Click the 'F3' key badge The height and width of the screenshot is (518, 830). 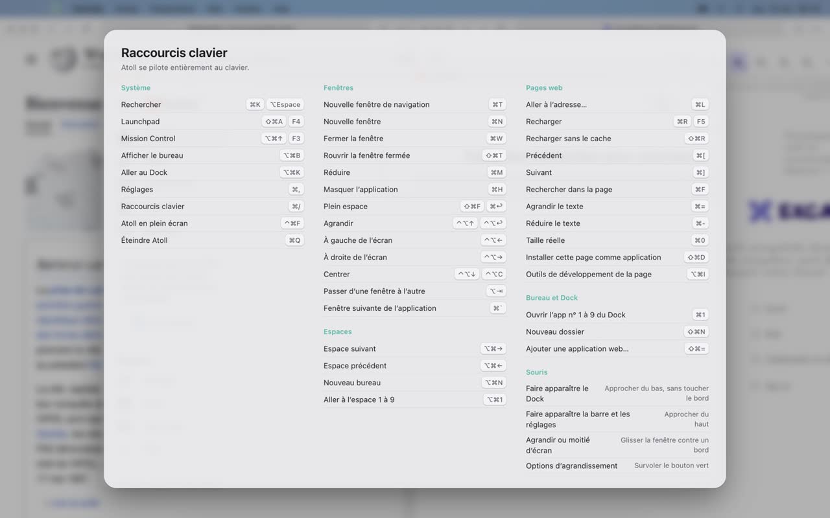click(x=296, y=139)
